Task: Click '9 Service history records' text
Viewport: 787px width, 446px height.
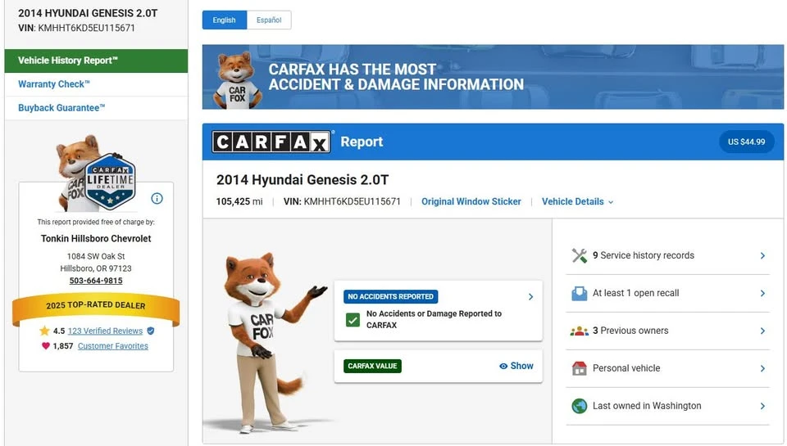Action: click(x=644, y=255)
